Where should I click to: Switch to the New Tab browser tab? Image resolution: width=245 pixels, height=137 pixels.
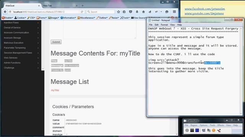60,6
